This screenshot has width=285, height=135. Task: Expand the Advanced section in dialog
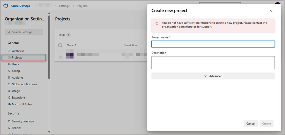(213, 76)
